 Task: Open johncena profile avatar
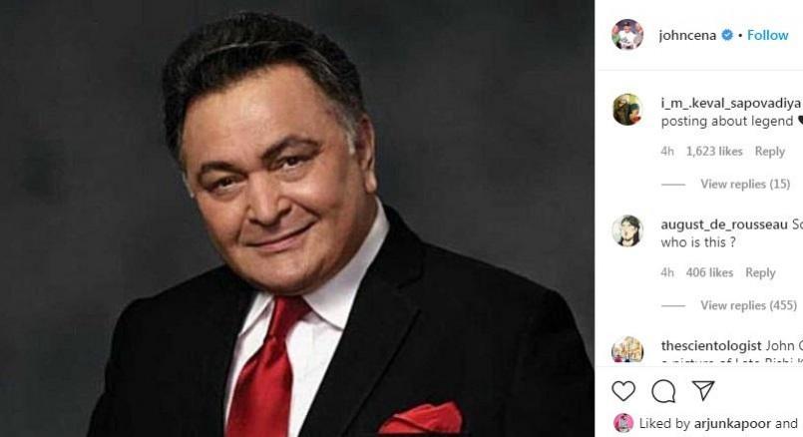click(x=627, y=35)
